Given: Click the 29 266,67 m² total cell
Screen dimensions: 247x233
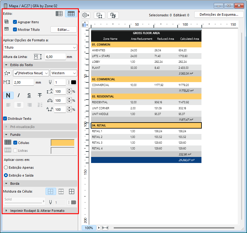Looking at the screenshot, I should (x=186, y=160).
